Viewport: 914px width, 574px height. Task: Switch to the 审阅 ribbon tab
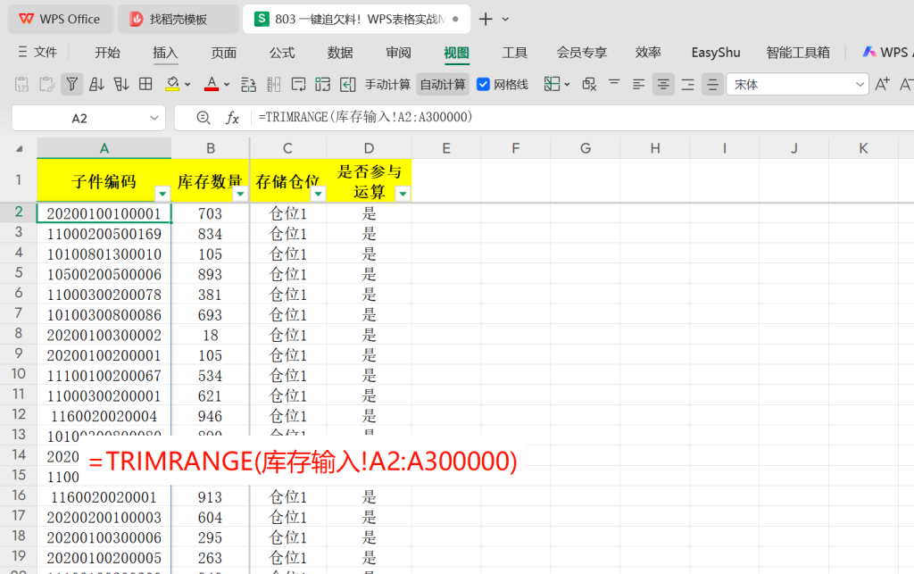[x=399, y=53]
